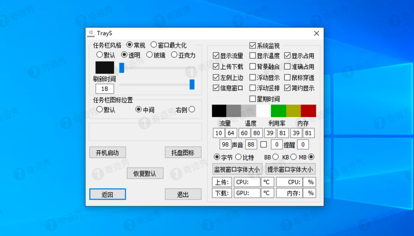The height and width of the screenshot is (236, 414).
Task: Click the 刷新时间 slider handle
Action: click(x=192, y=84)
